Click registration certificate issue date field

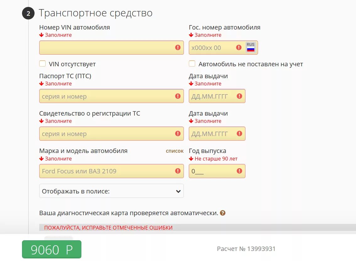click(217, 133)
